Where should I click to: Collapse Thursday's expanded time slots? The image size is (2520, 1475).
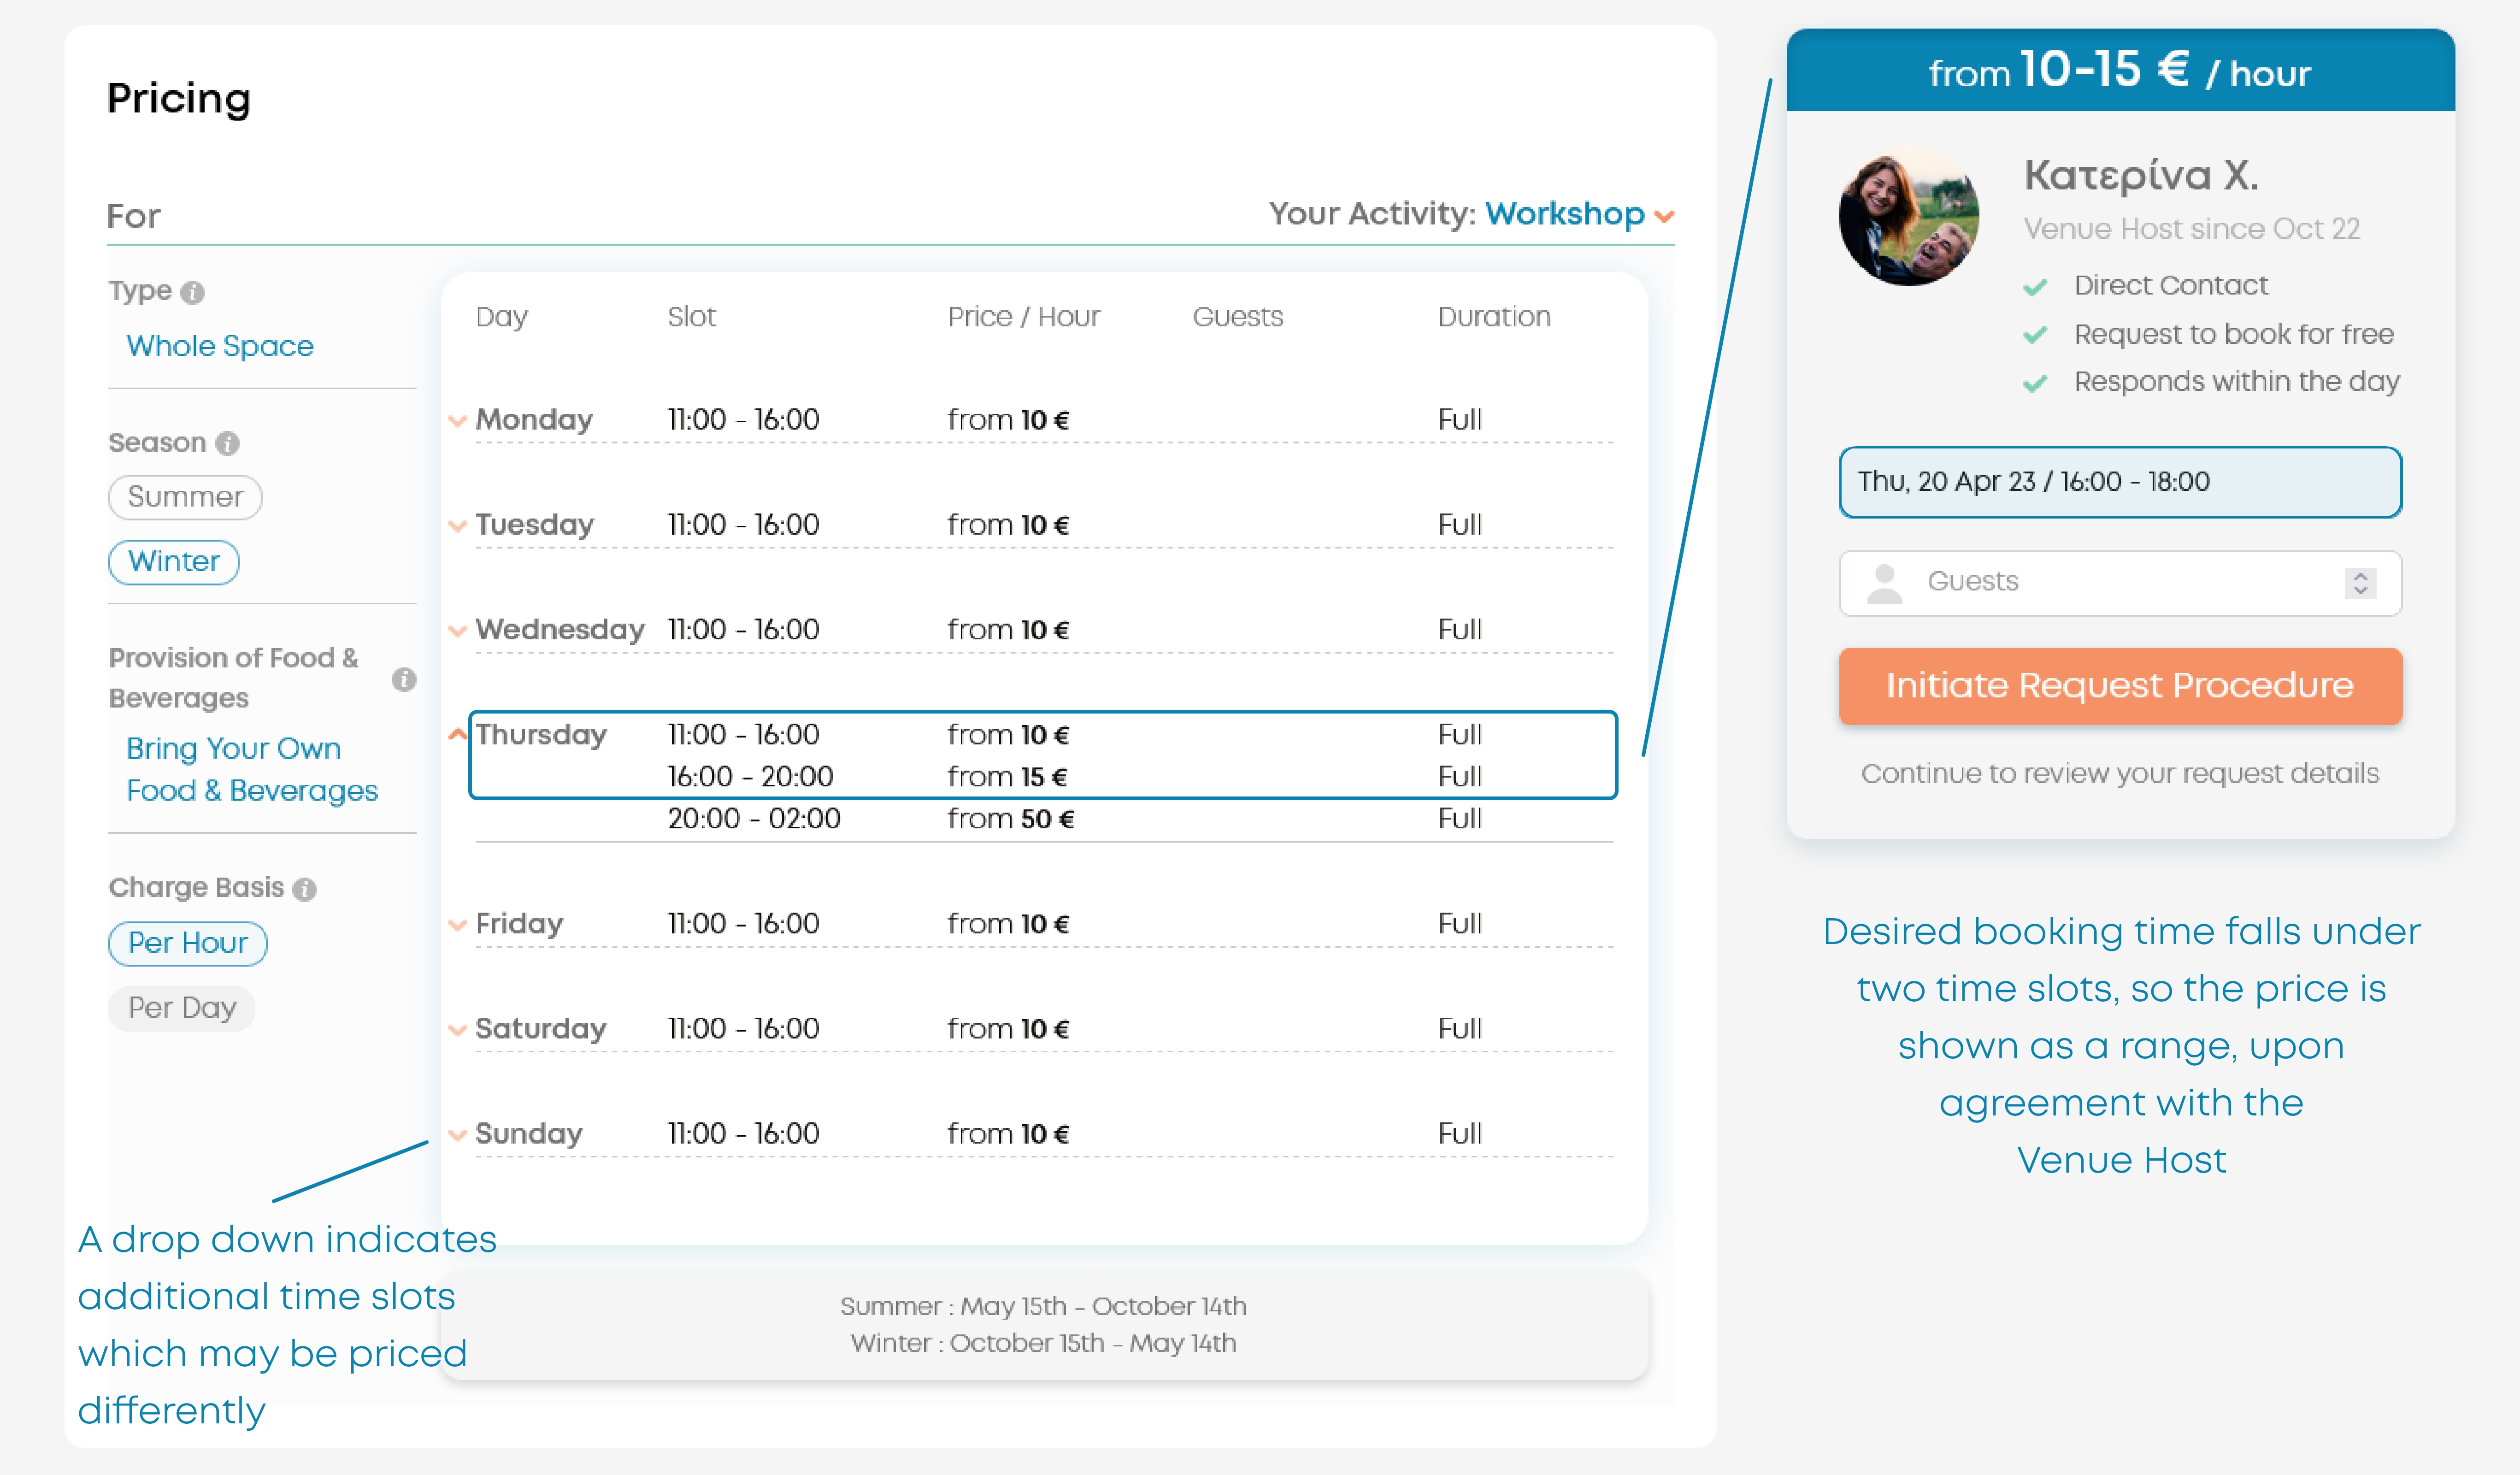pos(457,735)
